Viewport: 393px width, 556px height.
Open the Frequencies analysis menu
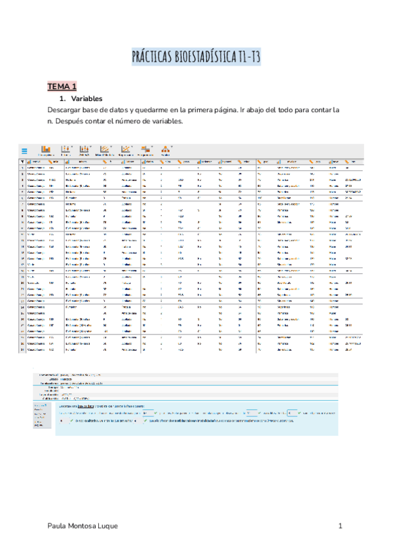click(148, 150)
